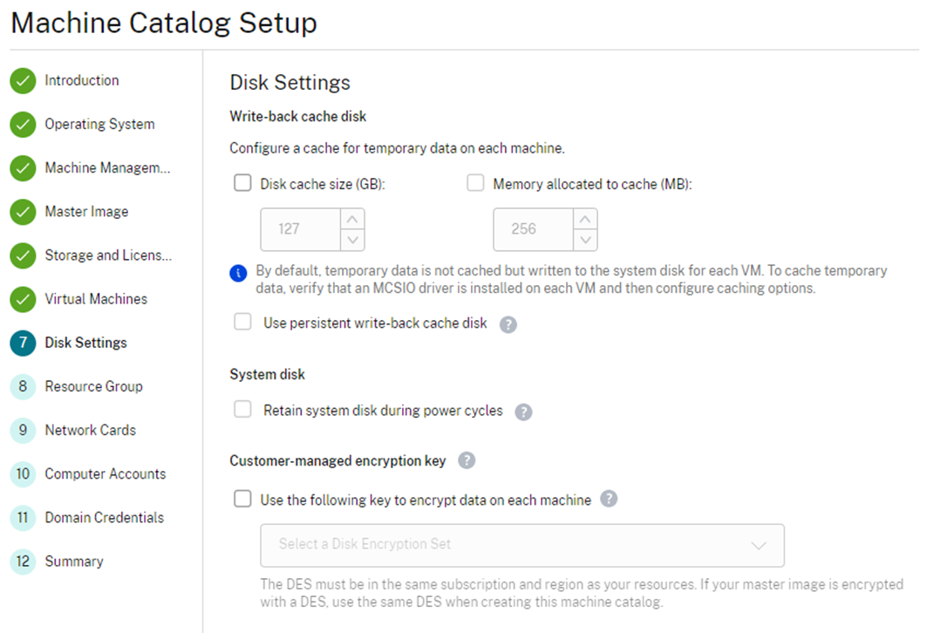
Task: Open the Computer Accounts step
Action: click(x=106, y=474)
